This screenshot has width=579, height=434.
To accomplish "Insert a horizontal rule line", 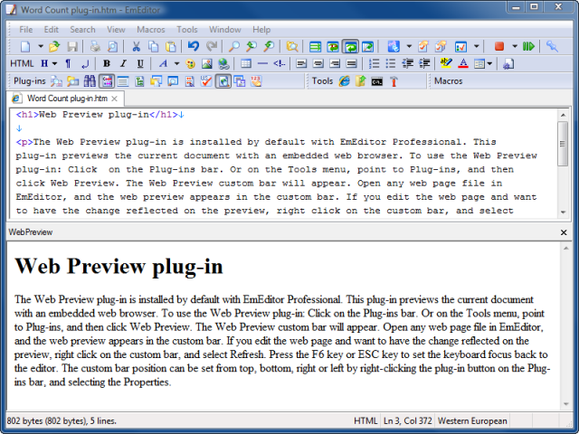I will 262,64.
